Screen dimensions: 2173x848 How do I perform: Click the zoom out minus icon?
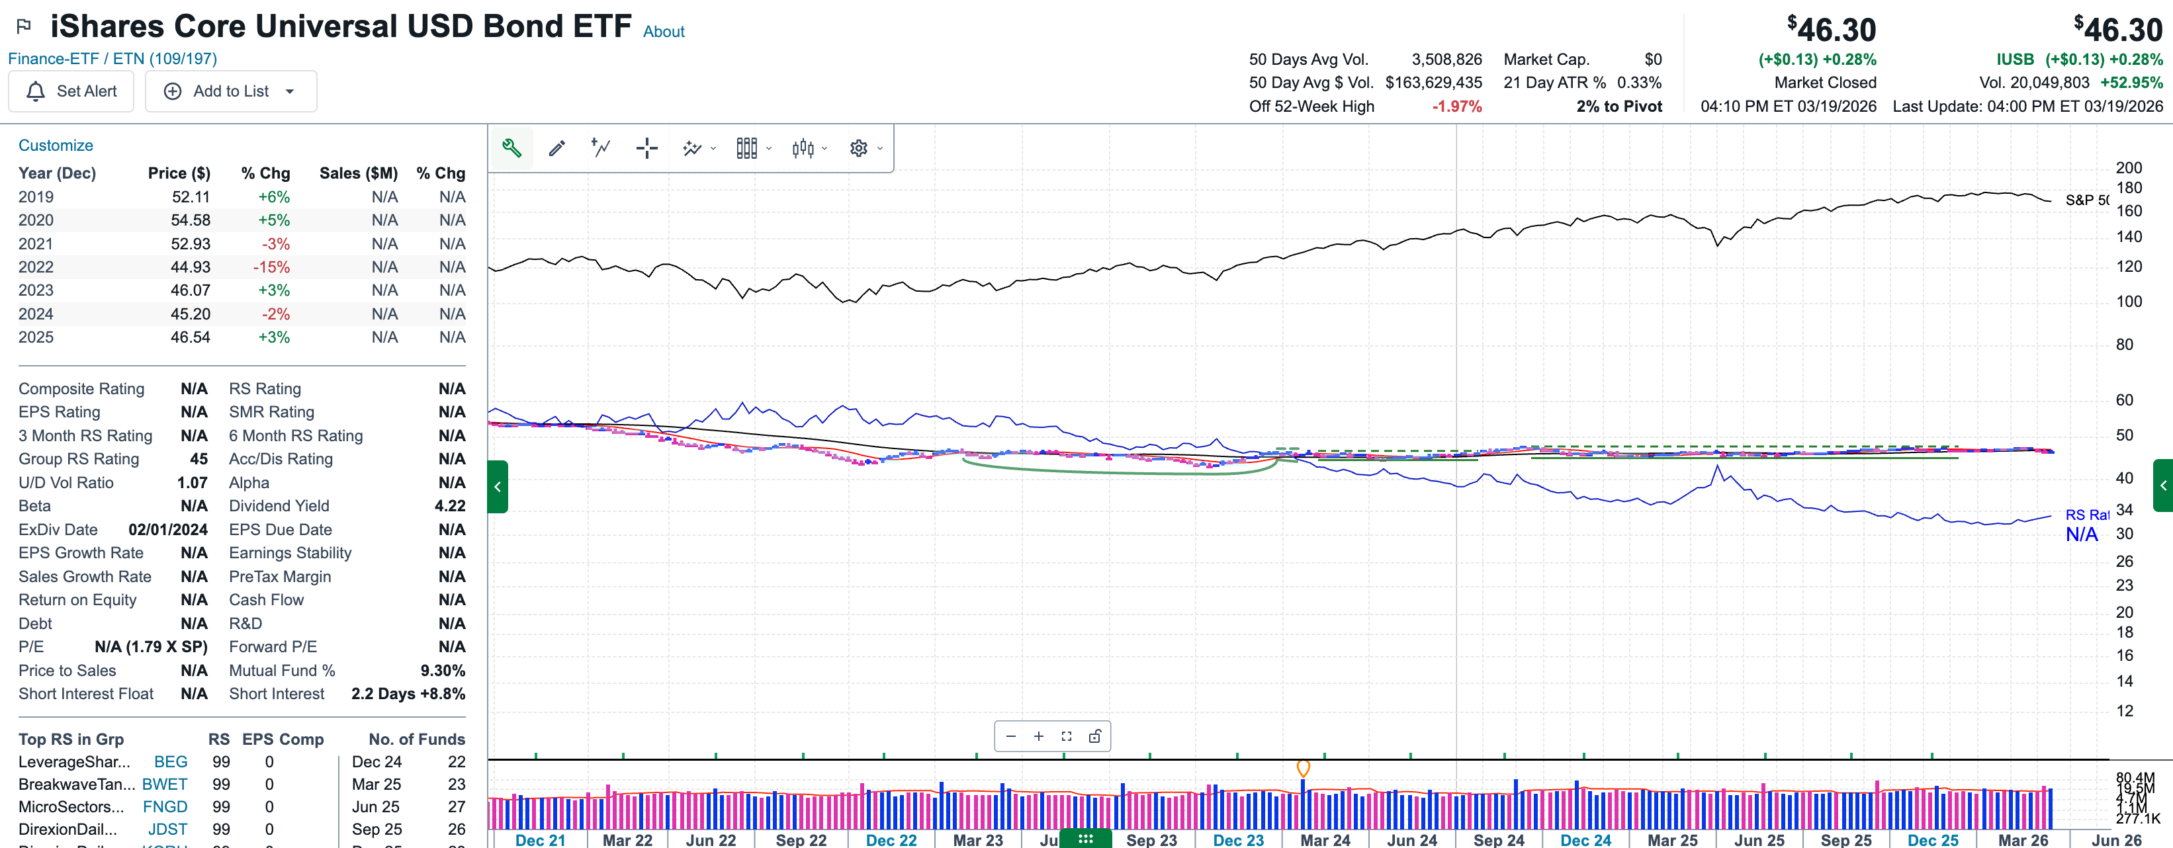(x=1010, y=736)
